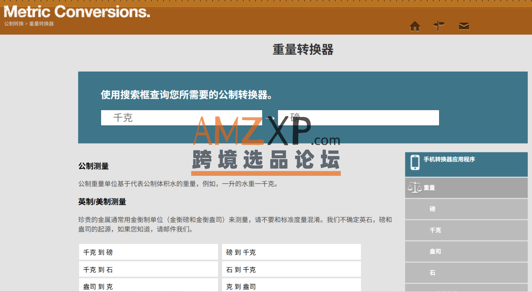The image size is (532, 292).
Task: Select 石 in the sidebar menu
Action: pos(432,273)
